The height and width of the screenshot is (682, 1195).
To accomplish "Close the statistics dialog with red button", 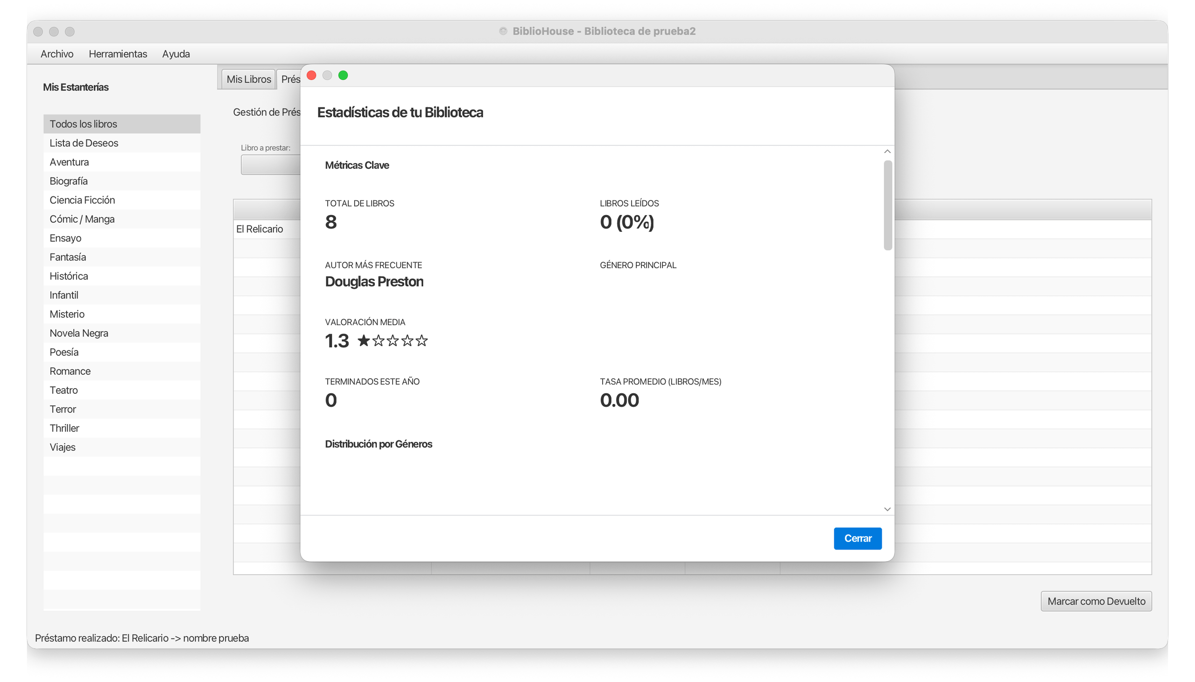I will point(311,76).
